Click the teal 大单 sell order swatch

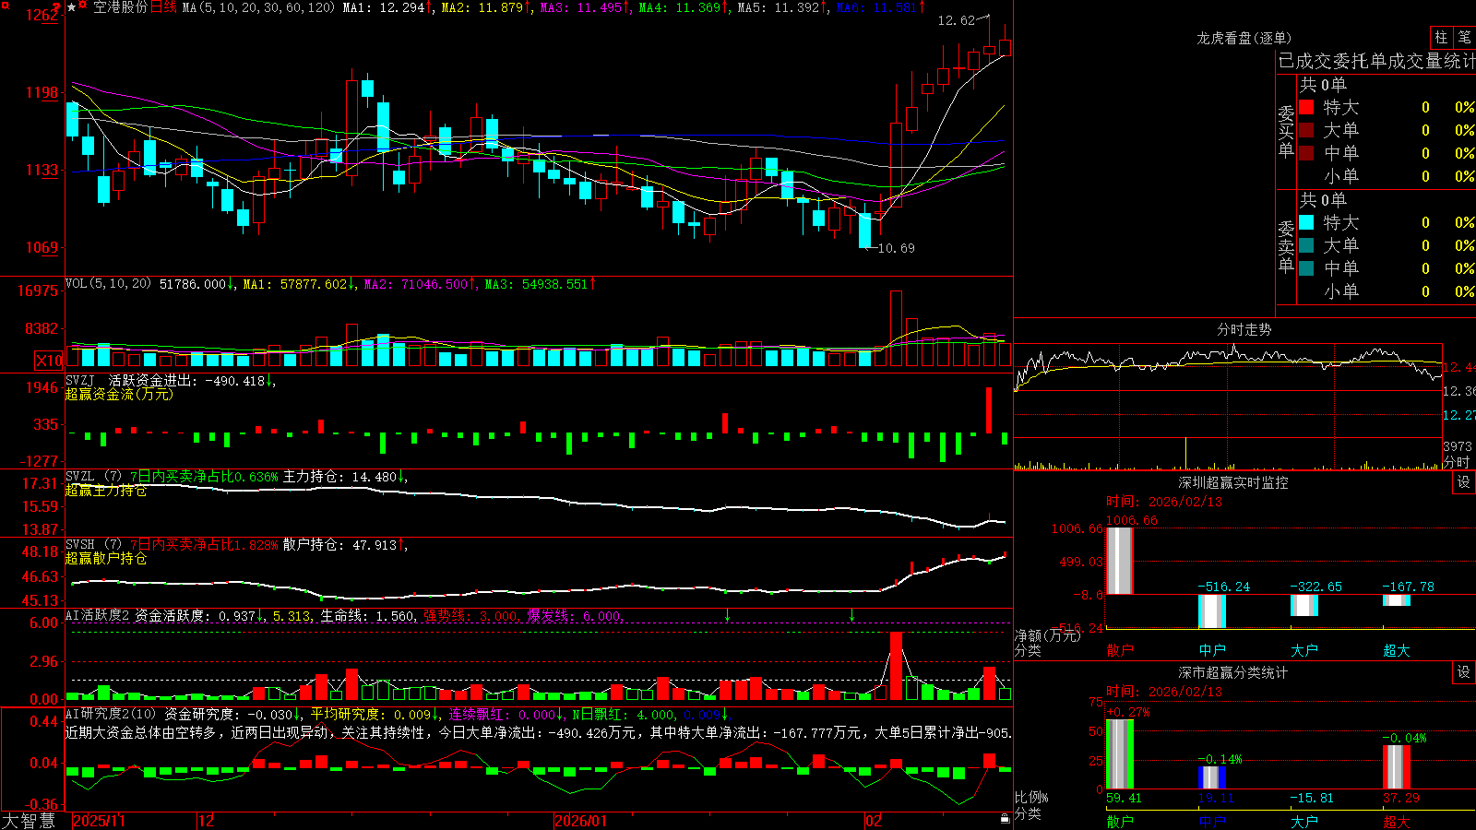click(x=1306, y=245)
